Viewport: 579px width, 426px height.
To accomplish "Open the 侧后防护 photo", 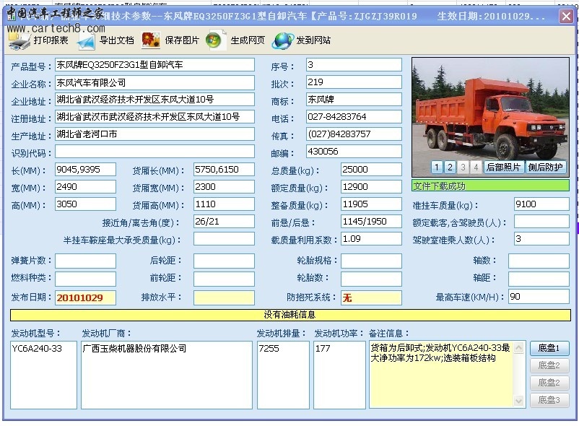I will 545,168.
